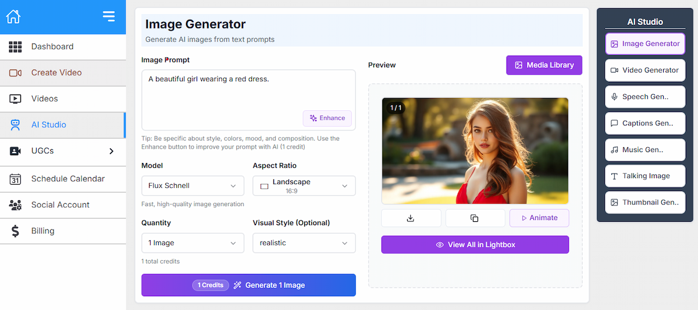This screenshot has height=310, width=698.
Task: Click the generated girl preview image
Action: point(475,151)
